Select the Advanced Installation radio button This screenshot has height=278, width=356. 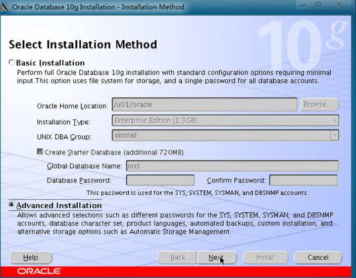pos(12,205)
